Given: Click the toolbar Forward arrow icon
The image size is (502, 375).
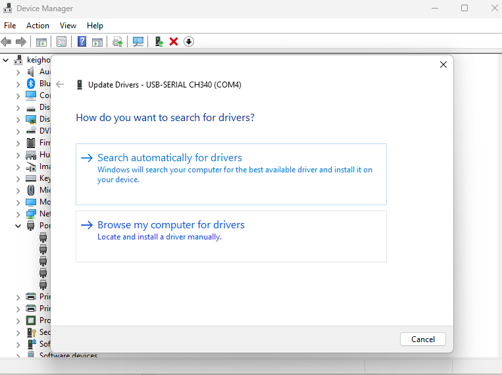Looking at the screenshot, I should pos(21,41).
